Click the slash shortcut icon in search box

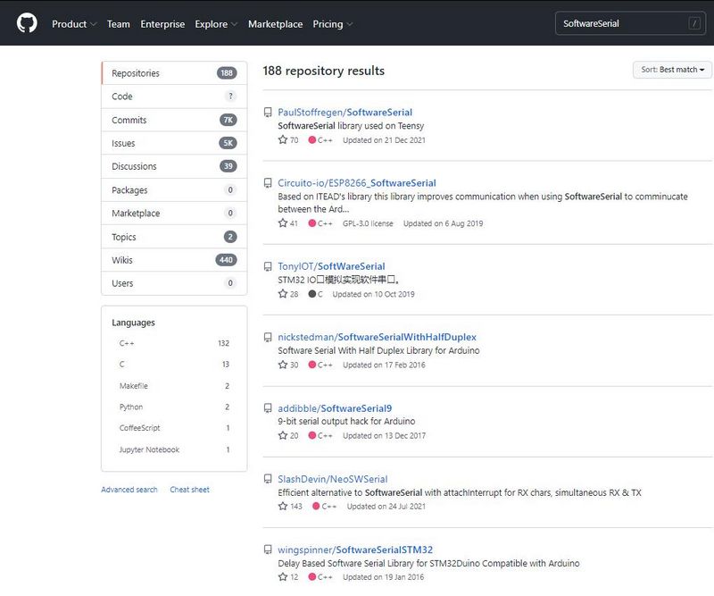pos(694,23)
